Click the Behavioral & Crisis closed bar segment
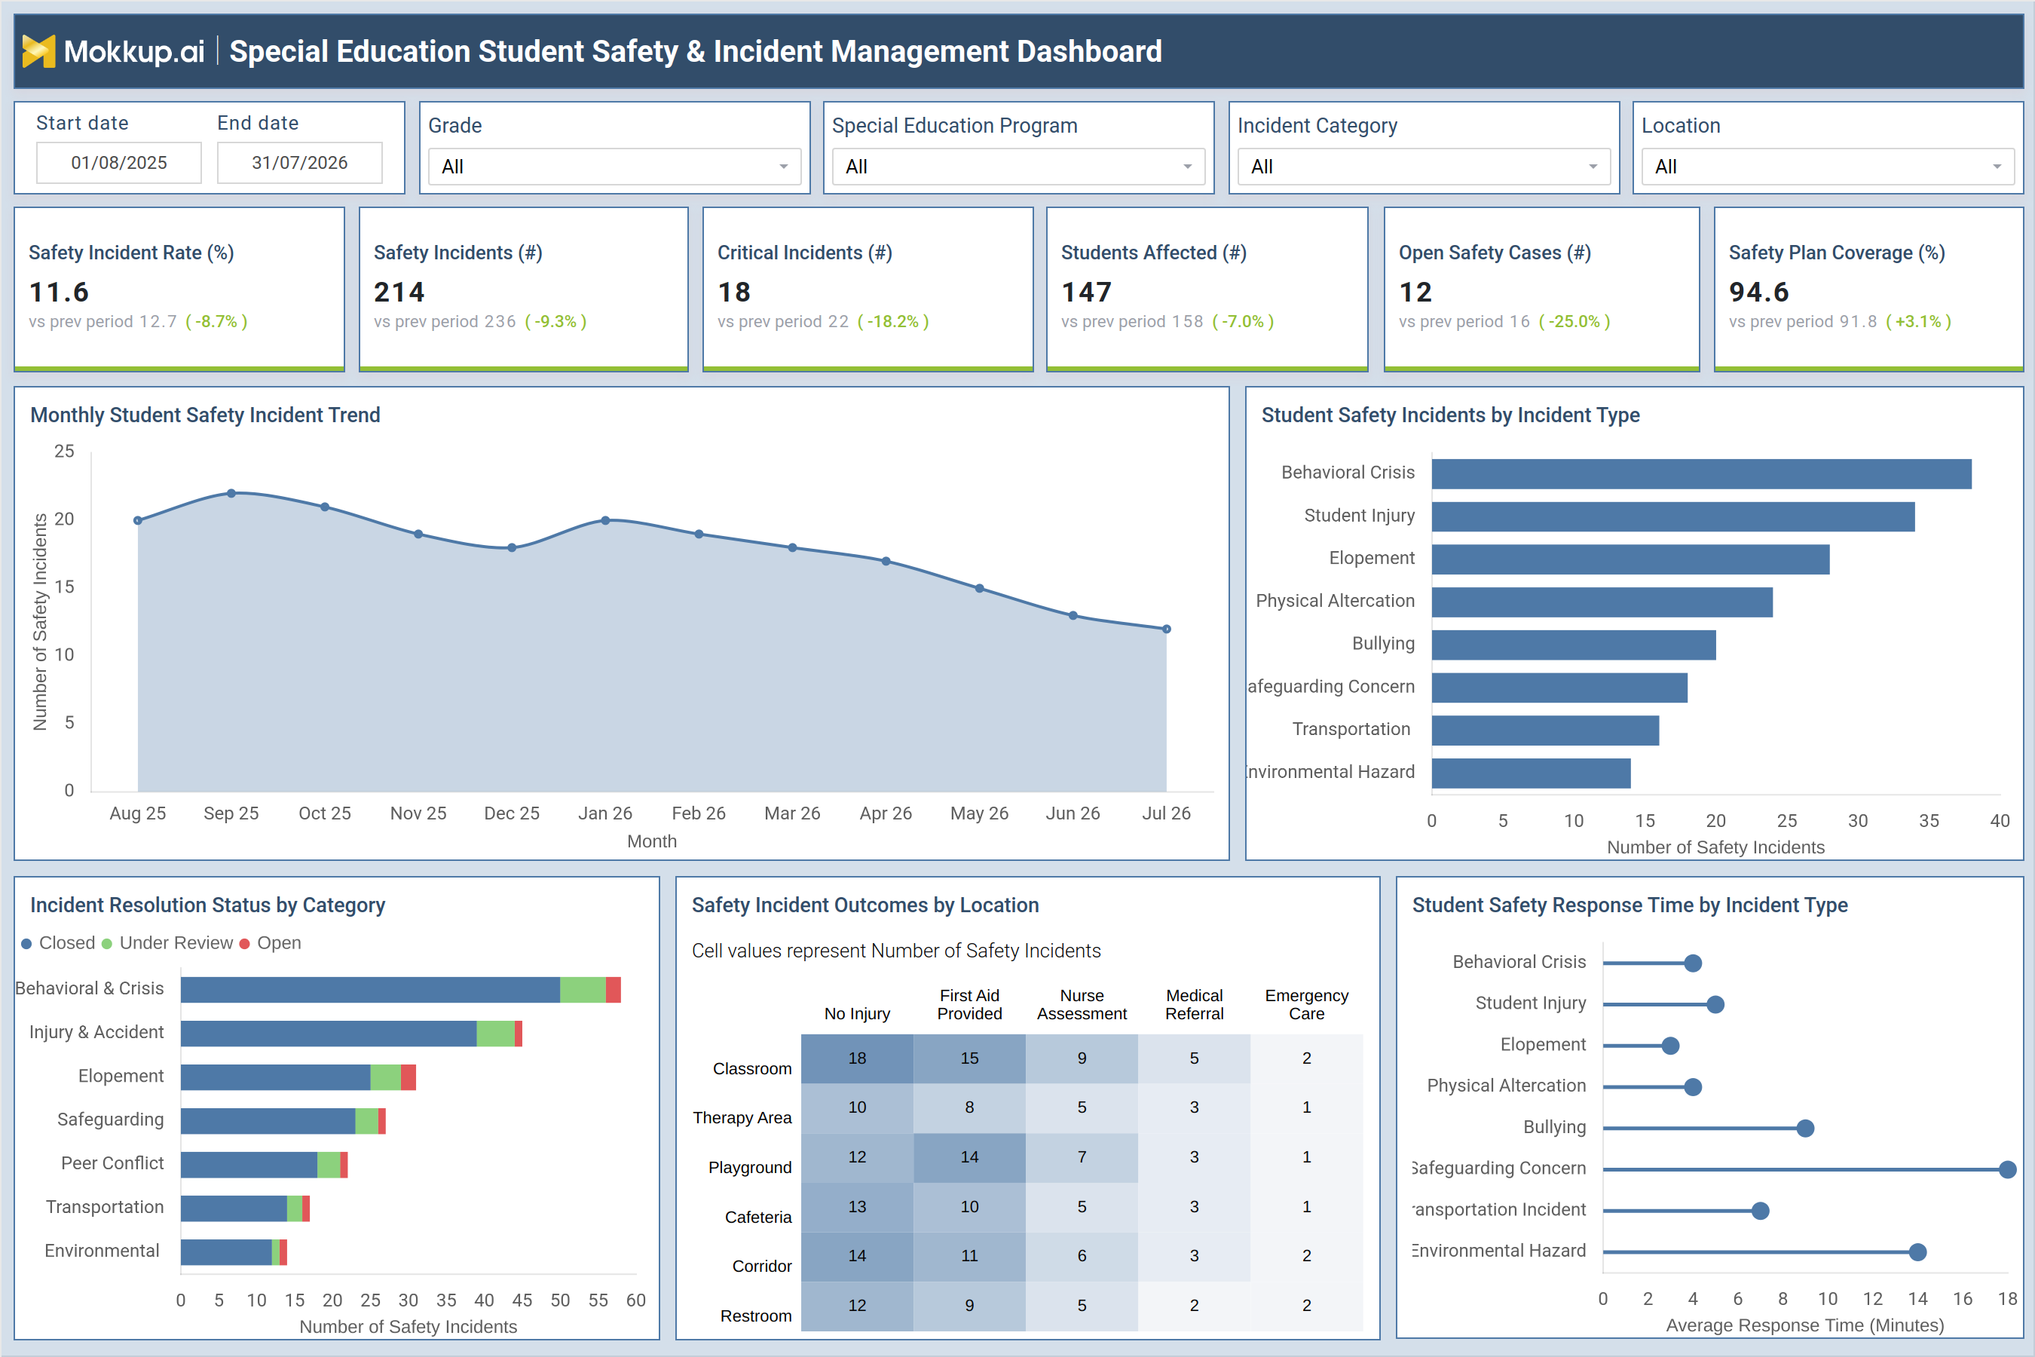2035x1357 pixels. pyautogui.click(x=370, y=989)
